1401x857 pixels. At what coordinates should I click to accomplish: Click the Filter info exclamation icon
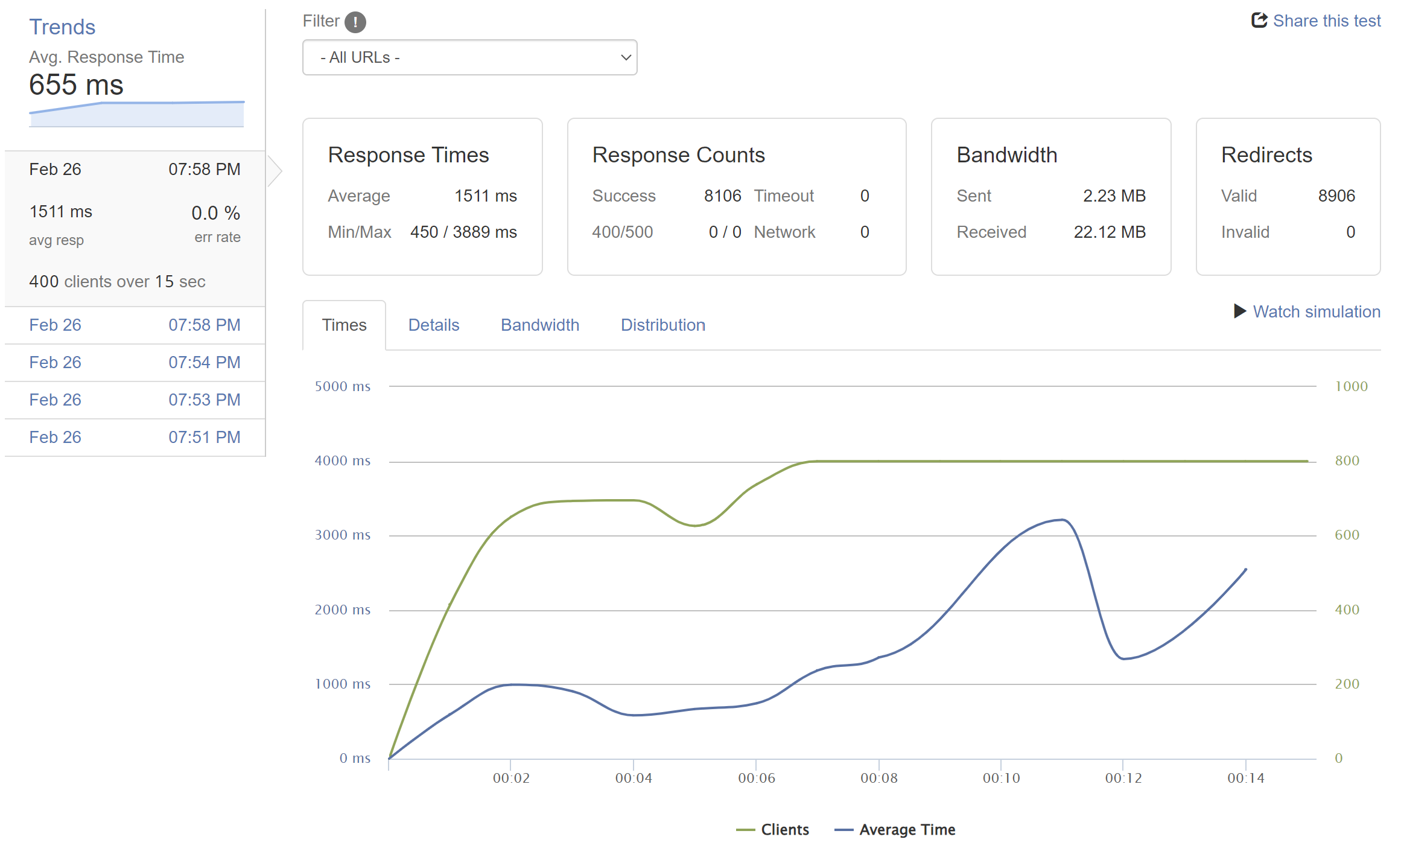(355, 22)
